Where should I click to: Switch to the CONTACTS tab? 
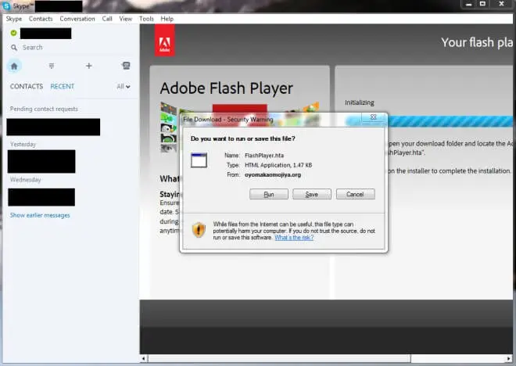click(27, 86)
